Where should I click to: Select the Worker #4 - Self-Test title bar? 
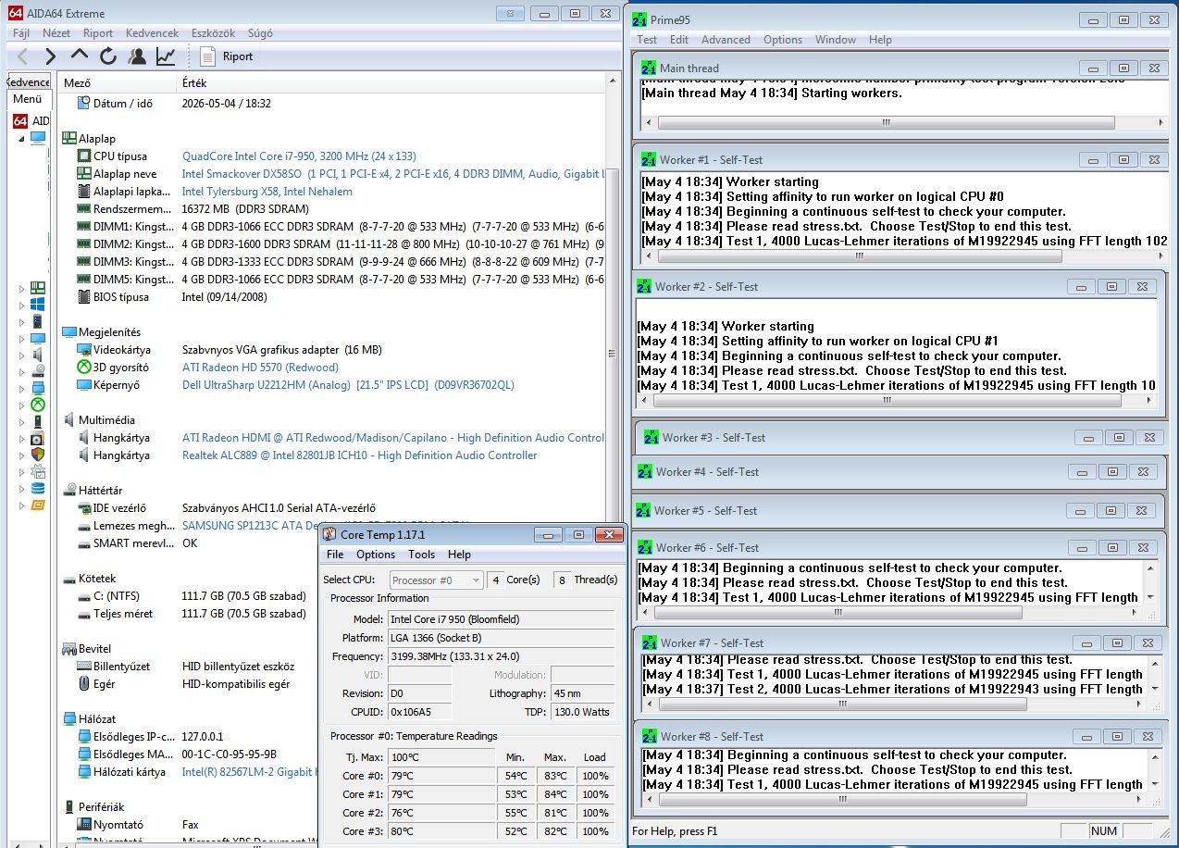(x=898, y=472)
